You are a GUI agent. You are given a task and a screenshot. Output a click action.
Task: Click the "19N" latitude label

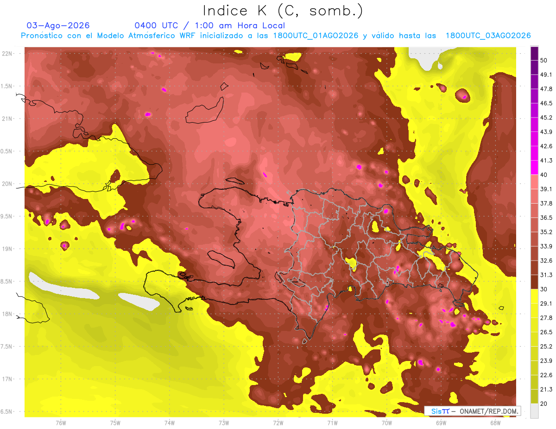[x=7, y=249]
